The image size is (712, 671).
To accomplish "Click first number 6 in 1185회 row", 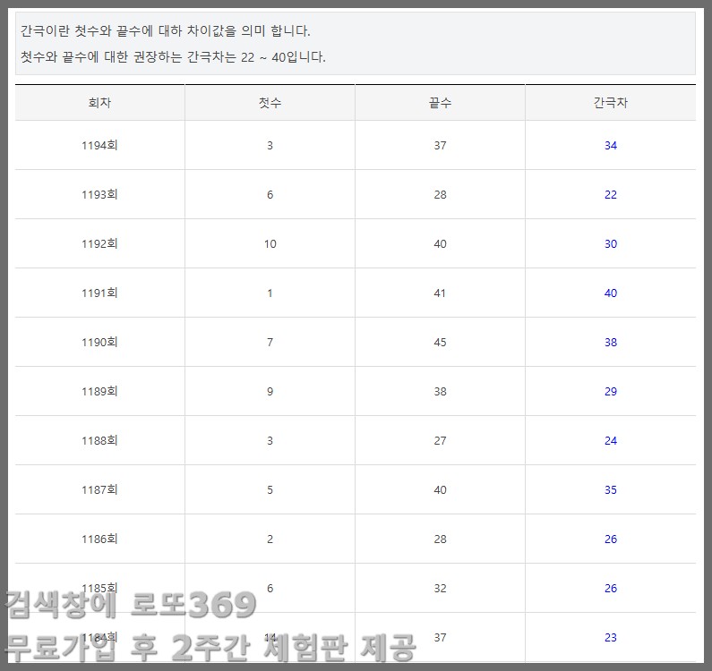I will 270,589.
